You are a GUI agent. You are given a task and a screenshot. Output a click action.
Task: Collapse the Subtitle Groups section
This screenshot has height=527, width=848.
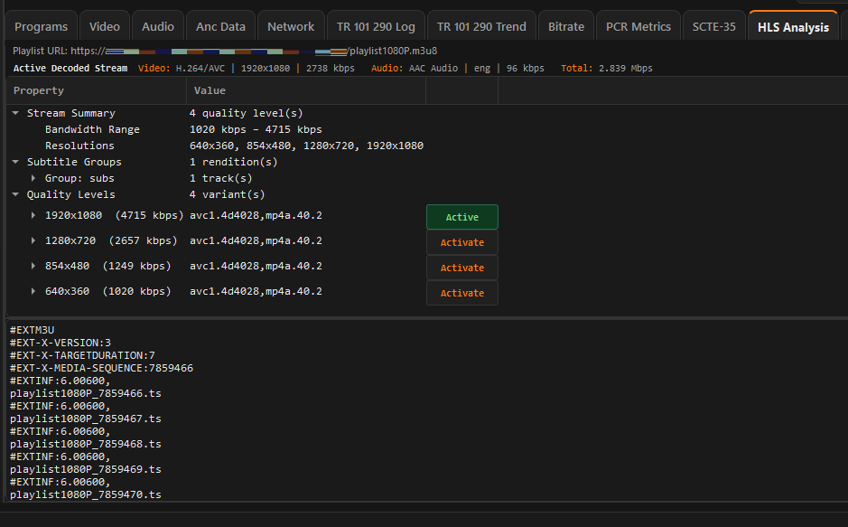coord(15,162)
